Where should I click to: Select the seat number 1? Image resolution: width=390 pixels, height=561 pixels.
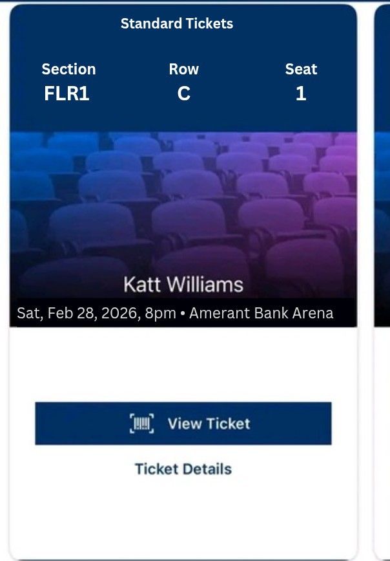coord(301,94)
